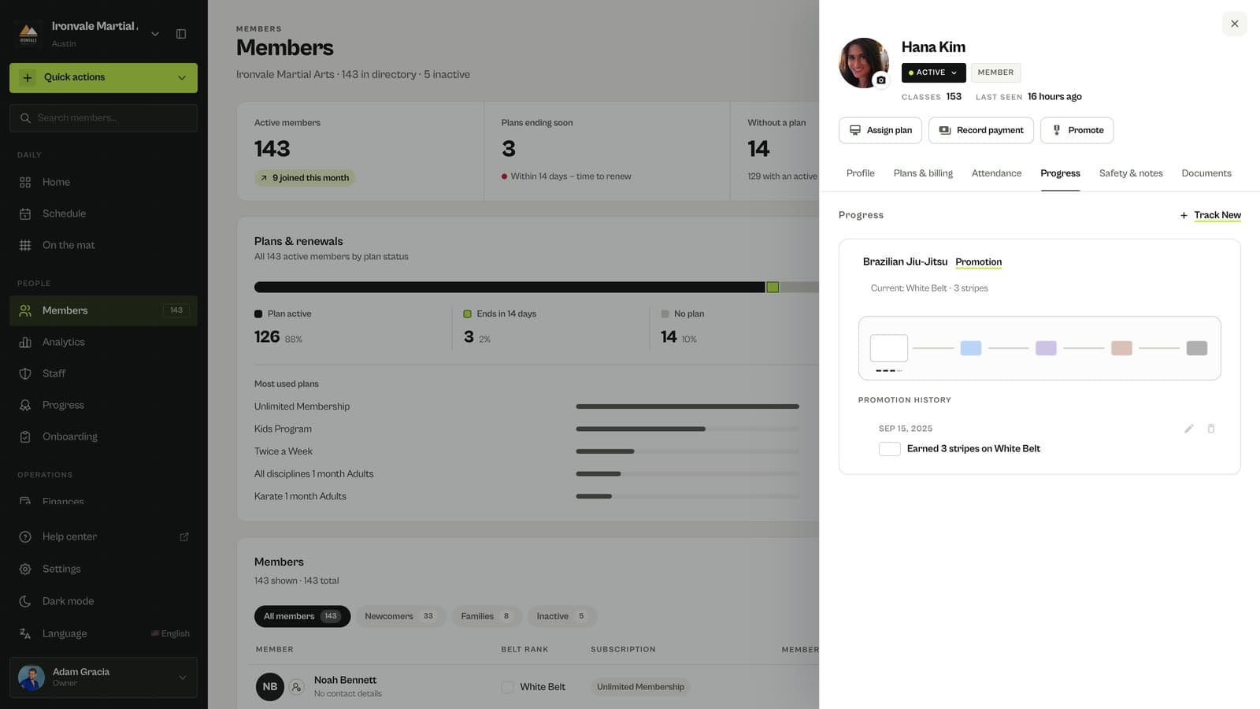This screenshot has height=709, width=1260.
Task: Switch to the Attendance tab
Action: pyautogui.click(x=996, y=173)
